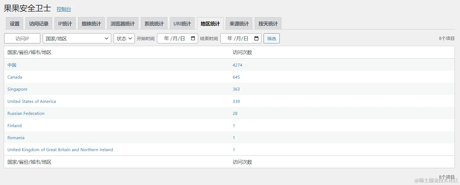Viewport: 460px width, 185px height.
Task: Open the URI统计 tab
Action: click(182, 23)
